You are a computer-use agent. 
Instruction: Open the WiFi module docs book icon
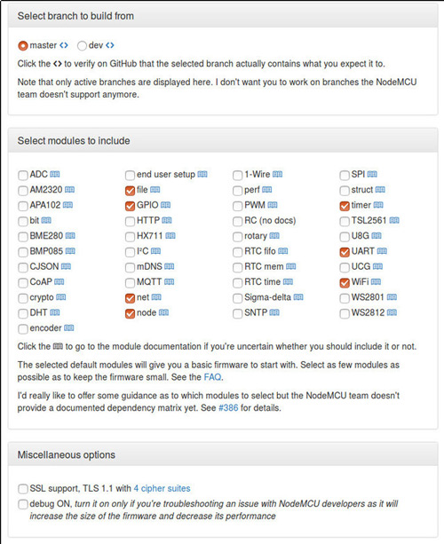pyautogui.click(x=376, y=281)
